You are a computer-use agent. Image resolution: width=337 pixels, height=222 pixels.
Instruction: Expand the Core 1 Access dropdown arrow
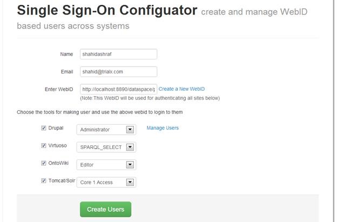click(x=130, y=183)
